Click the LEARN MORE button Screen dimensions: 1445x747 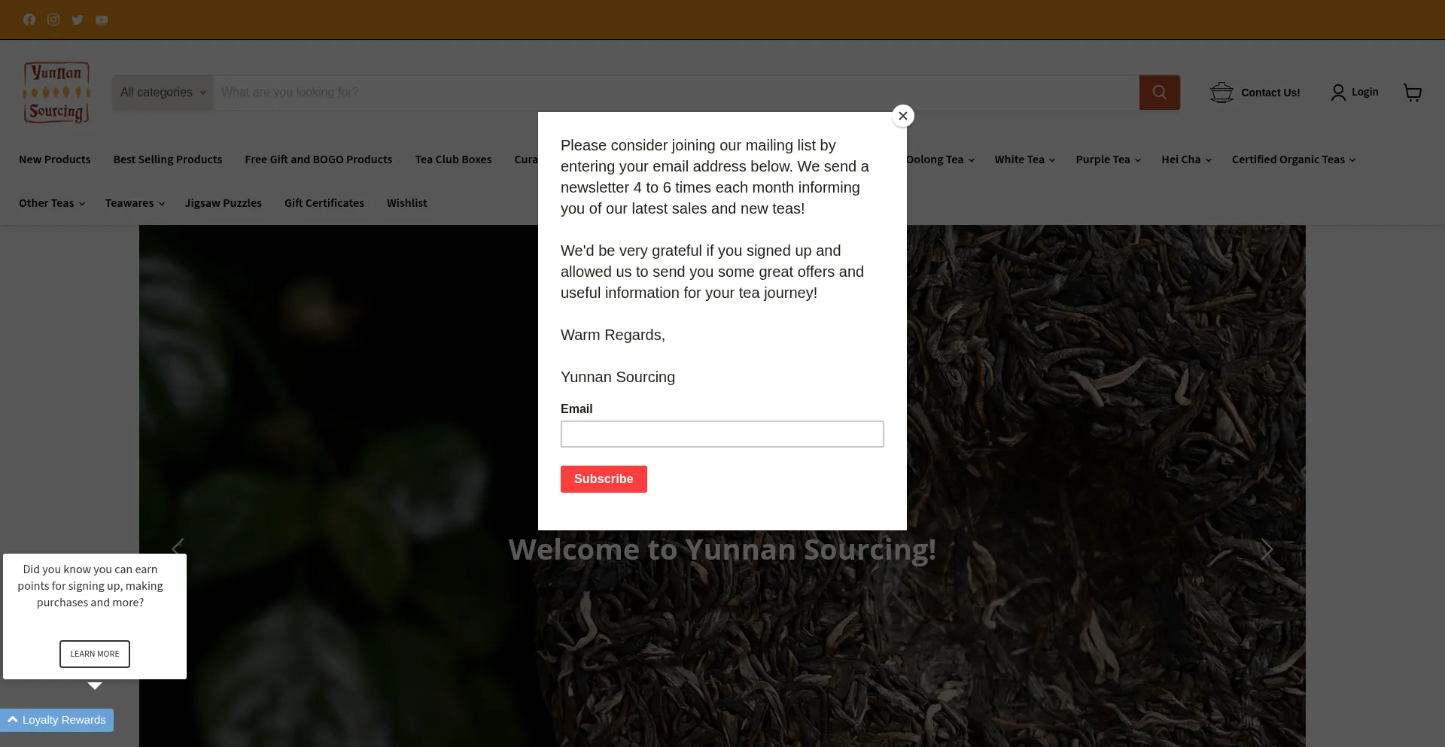95,654
